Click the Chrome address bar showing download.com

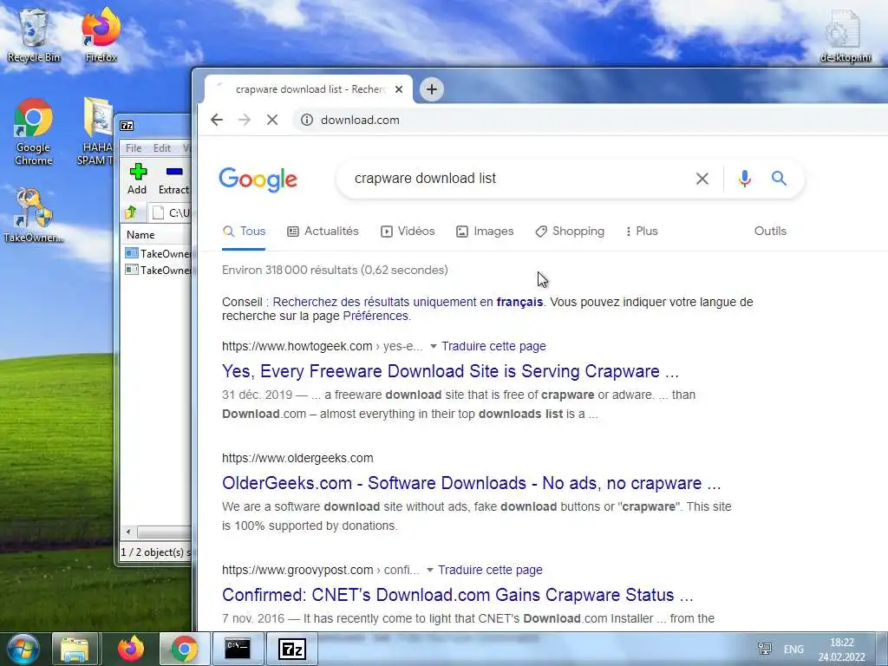589,120
